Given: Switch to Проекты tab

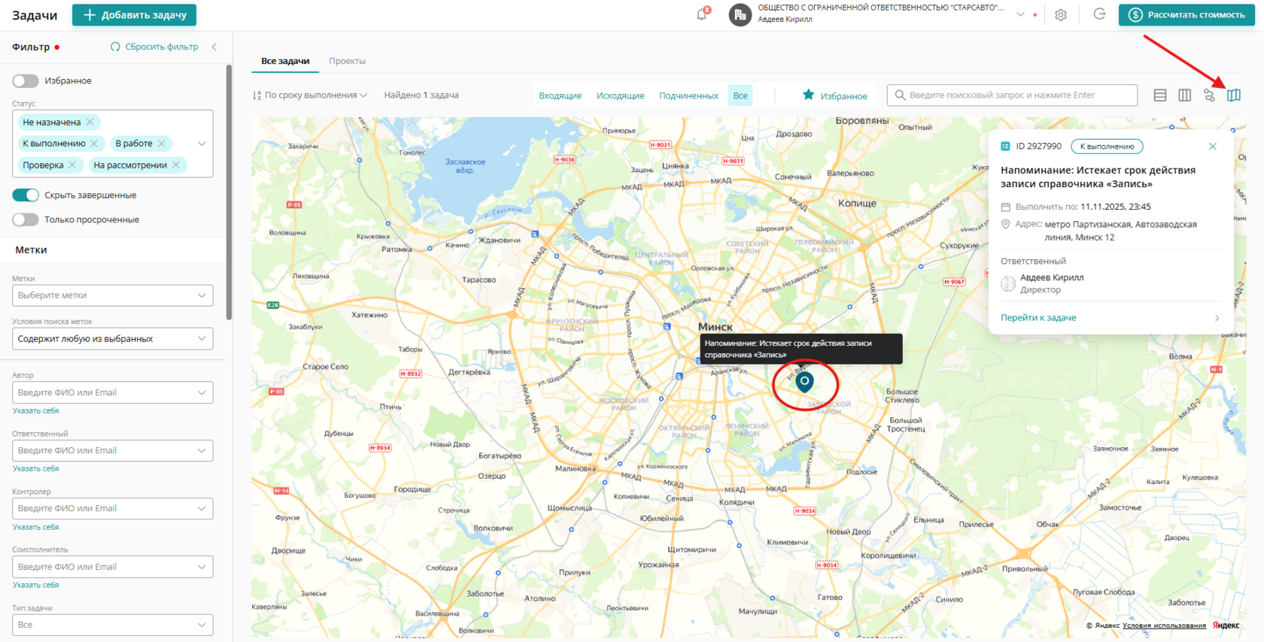Looking at the screenshot, I should pos(347,61).
